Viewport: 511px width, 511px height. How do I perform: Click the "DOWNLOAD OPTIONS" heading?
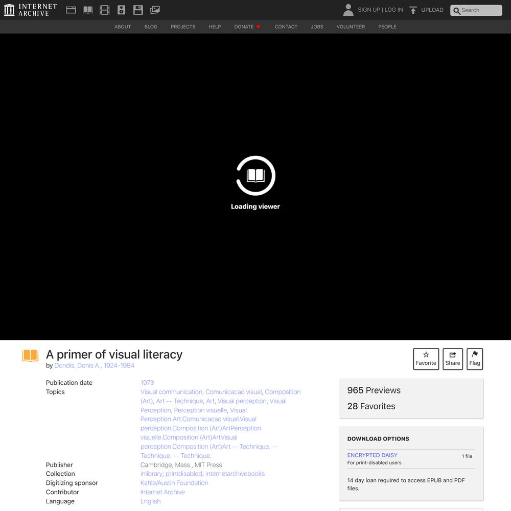point(378,438)
